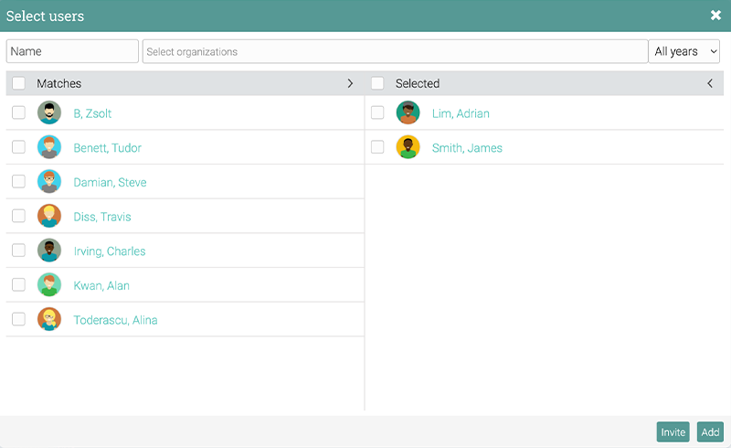Image resolution: width=731 pixels, height=448 pixels.
Task: Click Damian, Steve's avatar icon
Action: click(x=49, y=182)
